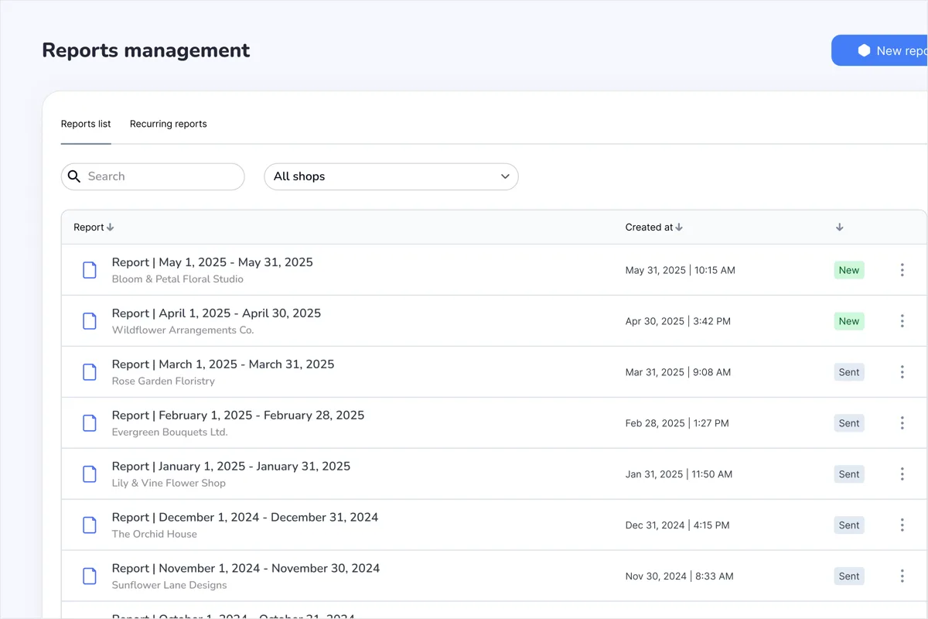
Task: Open Report February 1, 2025 - February 28, 2025
Action: [238, 416]
